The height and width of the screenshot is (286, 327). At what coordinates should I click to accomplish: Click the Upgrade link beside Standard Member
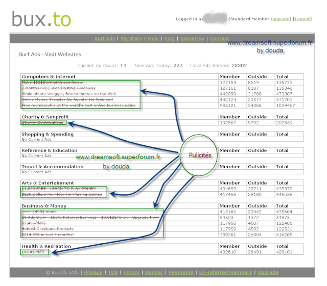[x=280, y=19]
